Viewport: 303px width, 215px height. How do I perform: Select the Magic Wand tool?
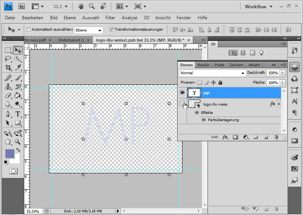tap(18, 59)
